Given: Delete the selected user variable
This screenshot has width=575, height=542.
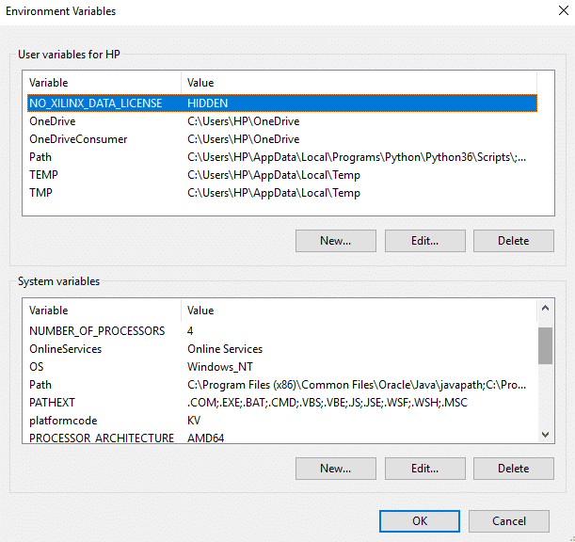Looking at the screenshot, I should click(513, 241).
